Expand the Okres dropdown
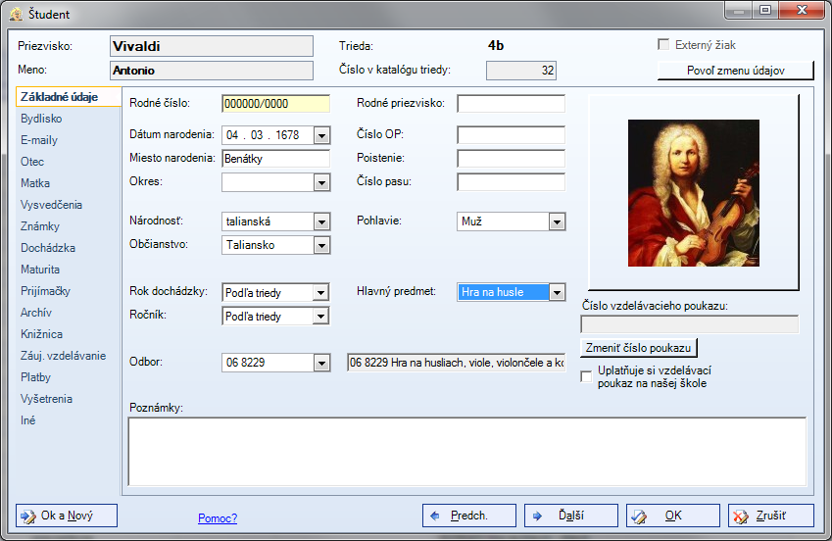Screen dimensions: 832x541 tap(321, 182)
